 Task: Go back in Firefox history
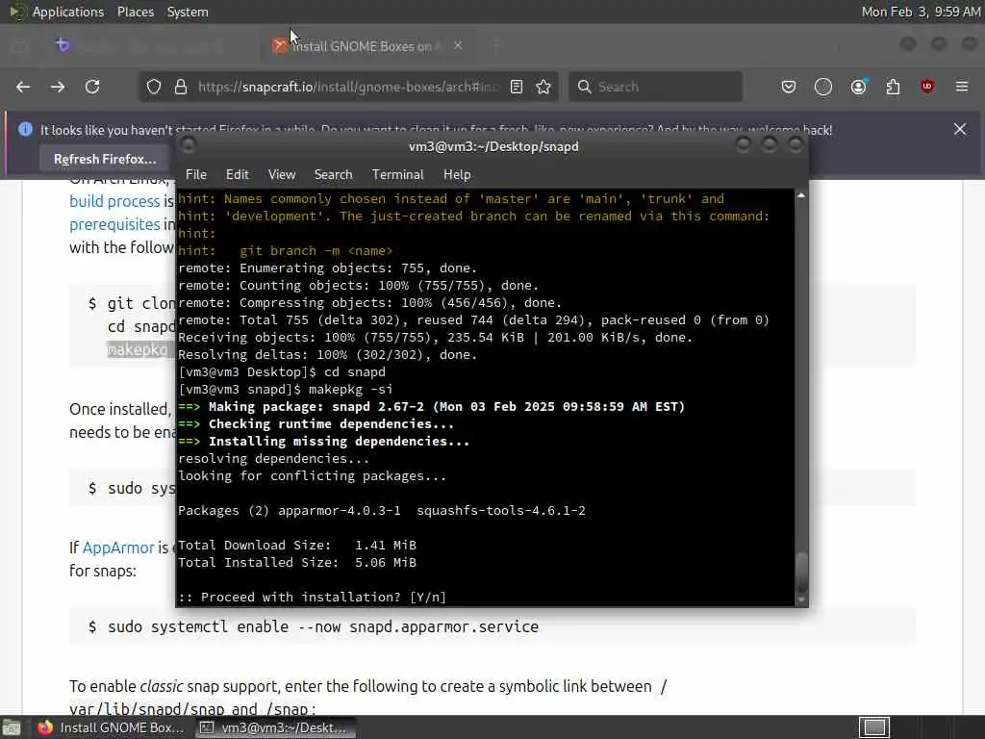click(x=23, y=87)
